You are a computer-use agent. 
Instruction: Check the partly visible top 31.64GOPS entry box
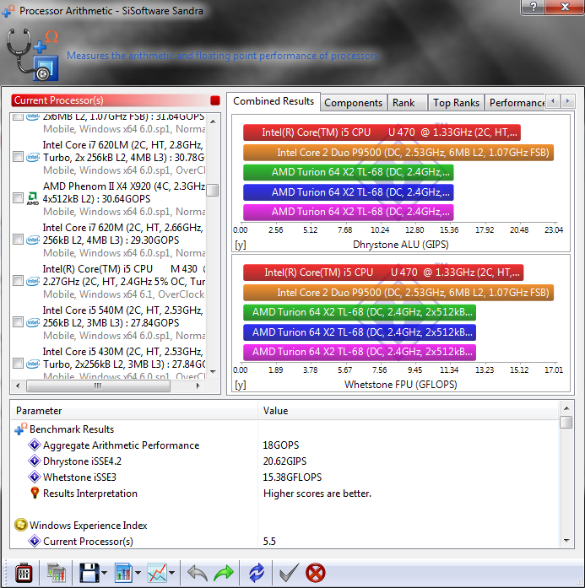(x=18, y=116)
